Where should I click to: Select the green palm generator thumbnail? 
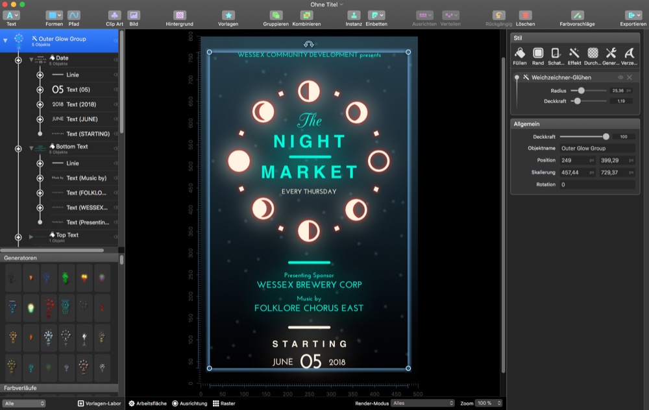coord(66,278)
